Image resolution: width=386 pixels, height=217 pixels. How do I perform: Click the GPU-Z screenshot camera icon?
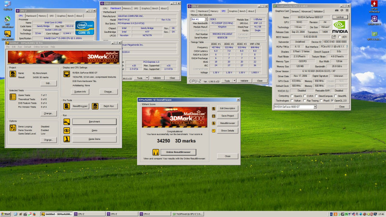click(x=336, y=10)
